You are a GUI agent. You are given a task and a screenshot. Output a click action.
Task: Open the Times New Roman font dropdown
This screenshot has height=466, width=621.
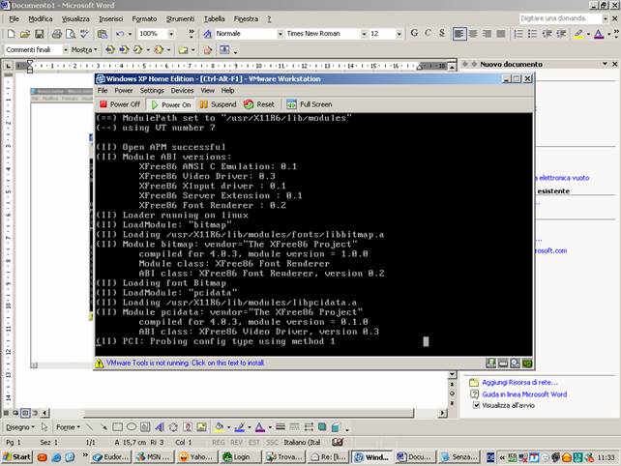(364, 34)
